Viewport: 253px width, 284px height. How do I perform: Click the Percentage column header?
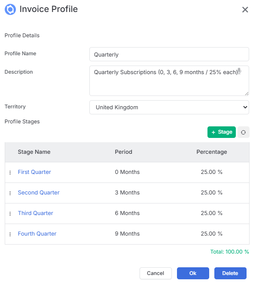pyautogui.click(x=212, y=152)
